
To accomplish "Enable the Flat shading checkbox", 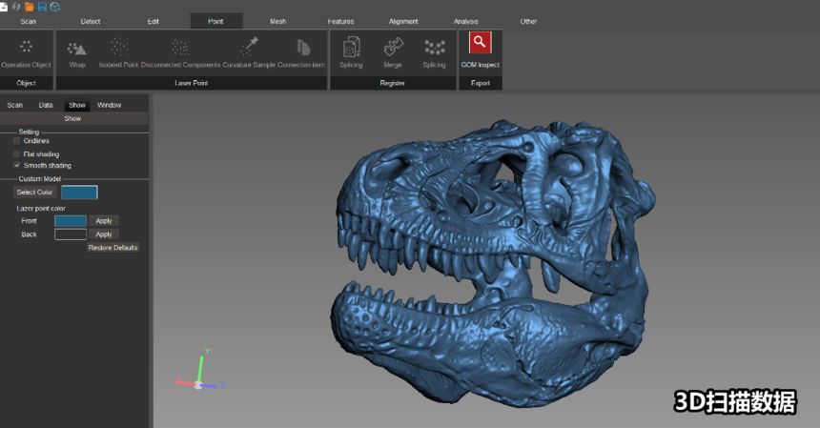I will (x=17, y=154).
